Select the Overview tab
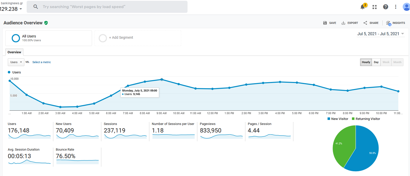The image size is (410, 176). click(x=14, y=52)
